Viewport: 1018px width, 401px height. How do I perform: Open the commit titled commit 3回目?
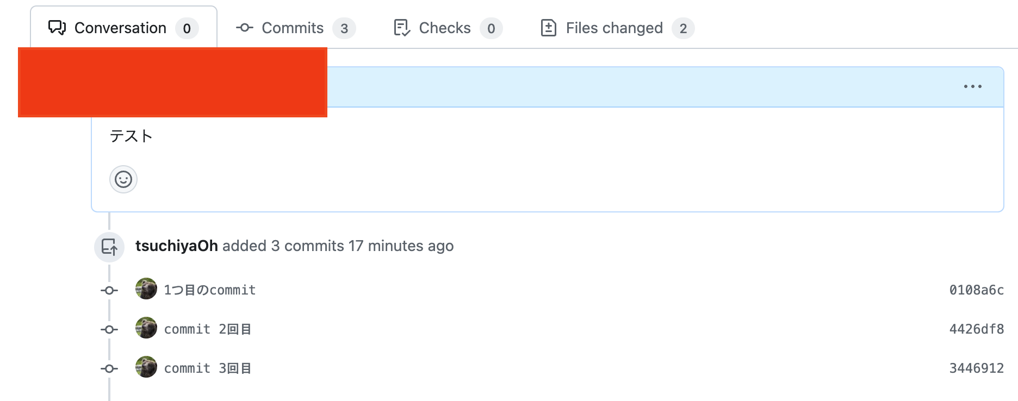click(x=207, y=368)
